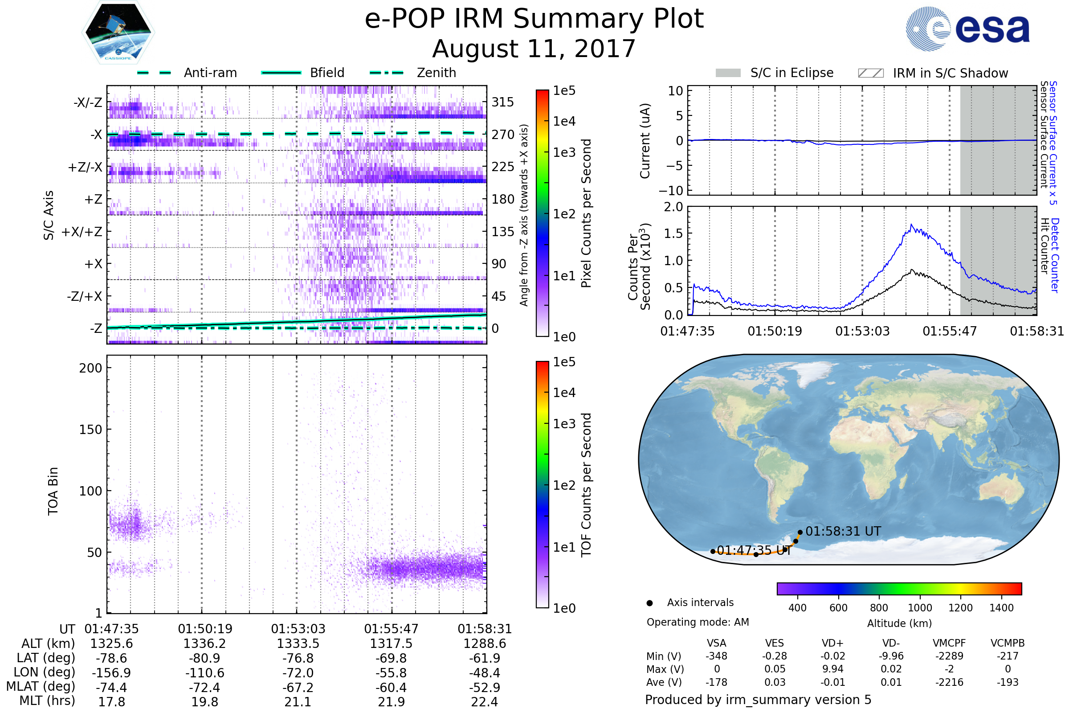The height and width of the screenshot is (713, 1069).
Task: Click the Bfield solid line legend marker
Action: tap(281, 73)
